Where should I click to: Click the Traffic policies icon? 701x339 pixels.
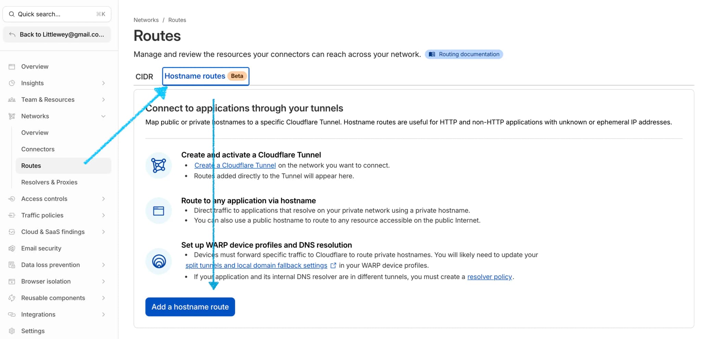click(12, 215)
